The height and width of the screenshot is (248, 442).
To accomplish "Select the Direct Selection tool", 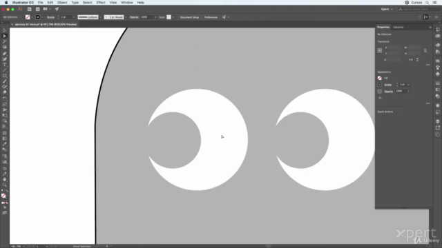I will click(5, 36).
